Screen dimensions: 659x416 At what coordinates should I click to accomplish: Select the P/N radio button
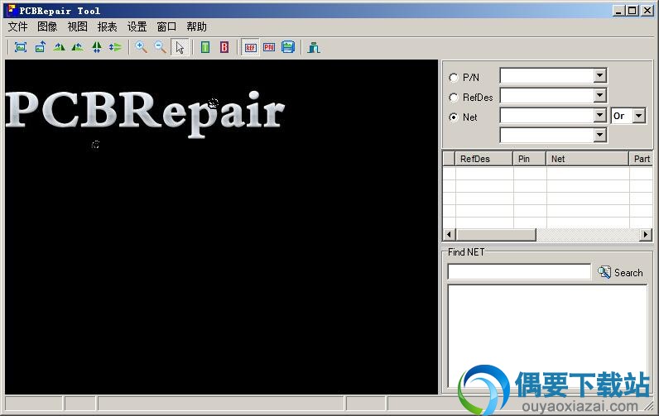[454, 78]
